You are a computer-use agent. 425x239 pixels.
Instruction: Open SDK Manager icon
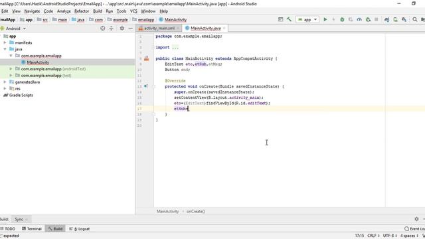pyautogui.click(x=404, y=19)
